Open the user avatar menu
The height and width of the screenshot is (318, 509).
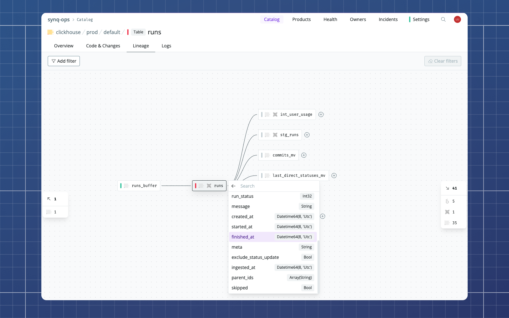click(x=457, y=19)
